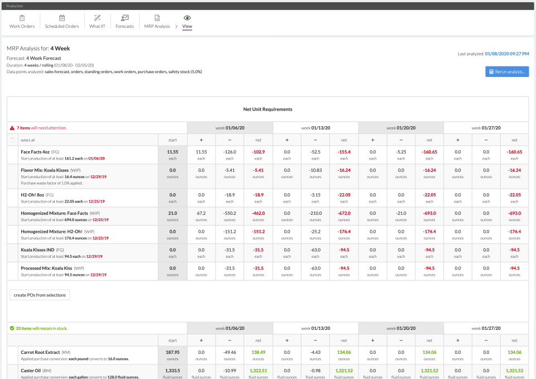
Task: Click the -462.0 net cell
Action: point(258,213)
